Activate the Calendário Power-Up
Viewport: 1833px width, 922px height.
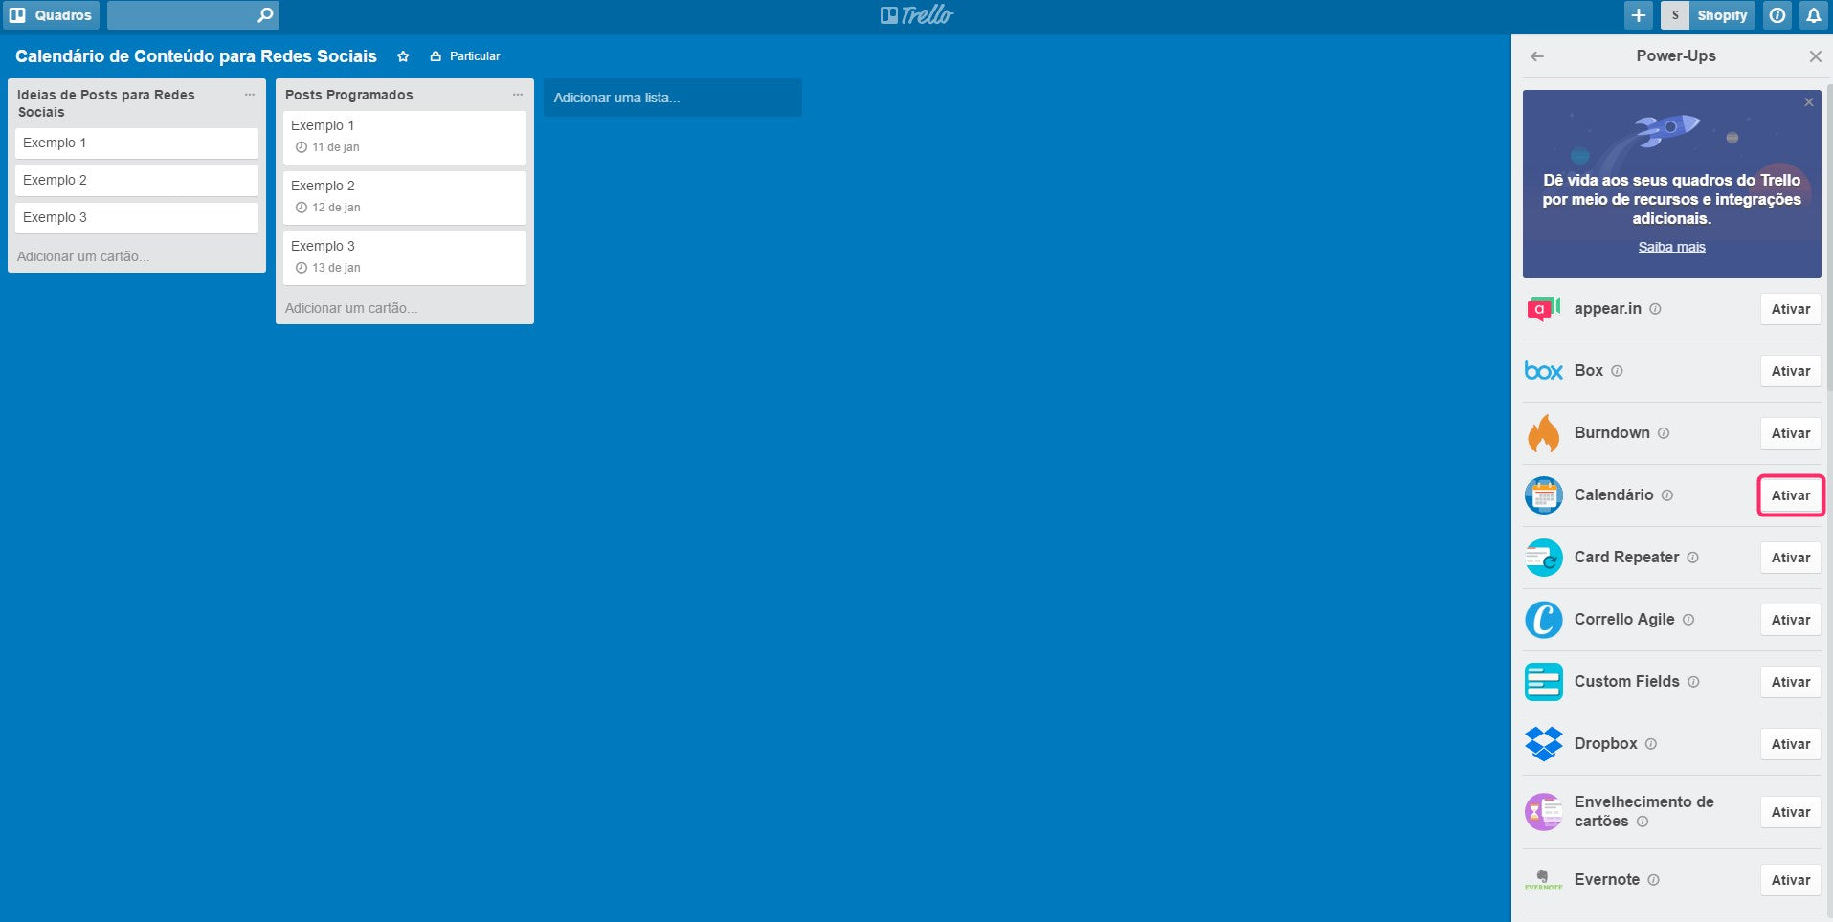pos(1790,495)
